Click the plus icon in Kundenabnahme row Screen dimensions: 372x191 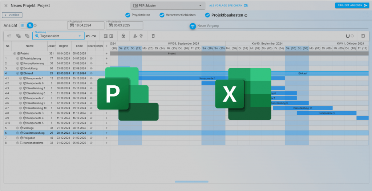point(106,143)
